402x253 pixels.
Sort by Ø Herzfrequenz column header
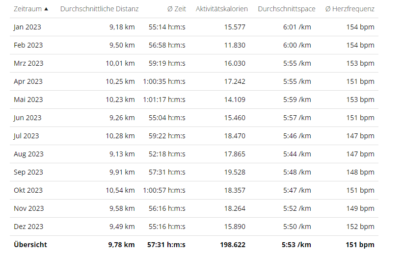pyautogui.click(x=349, y=9)
